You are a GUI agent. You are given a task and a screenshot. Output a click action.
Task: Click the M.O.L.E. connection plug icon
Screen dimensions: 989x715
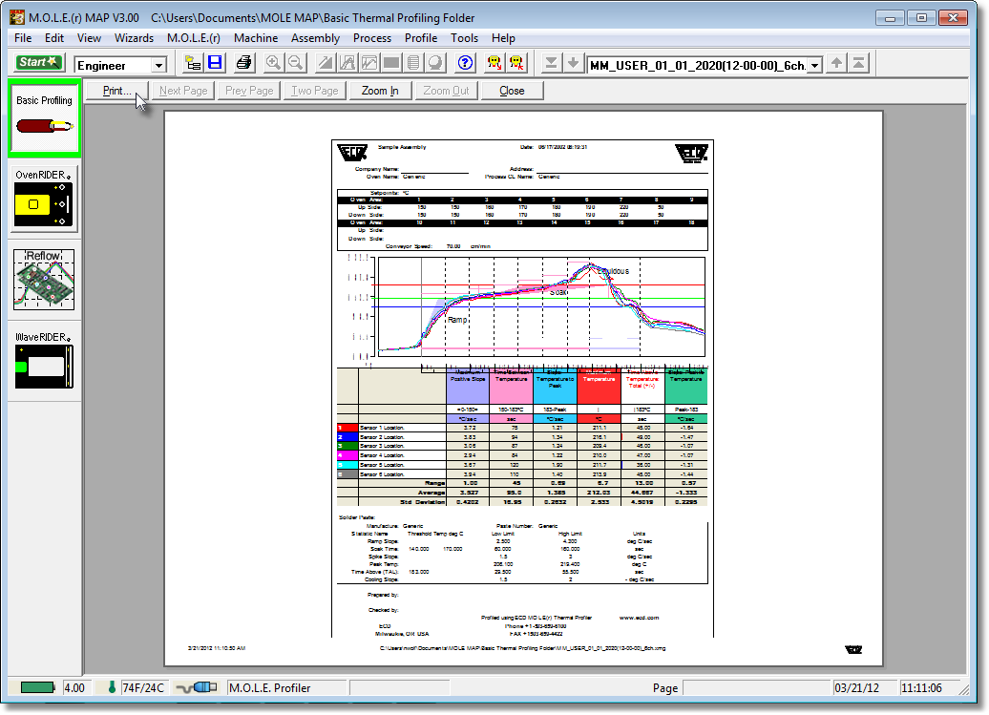pos(196,687)
